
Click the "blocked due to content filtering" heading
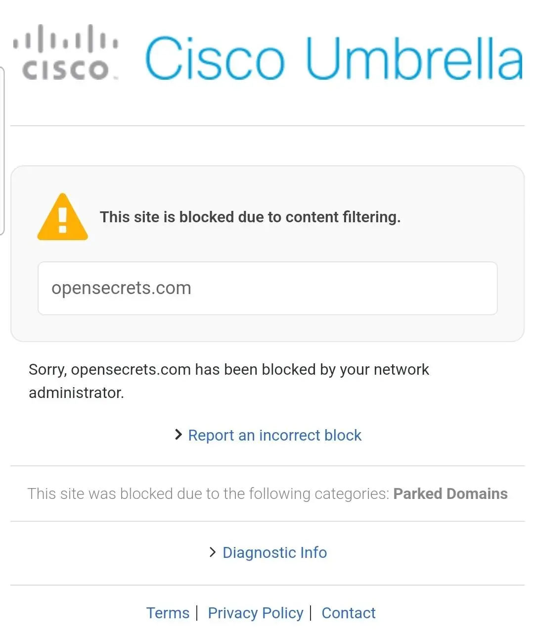(250, 217)
